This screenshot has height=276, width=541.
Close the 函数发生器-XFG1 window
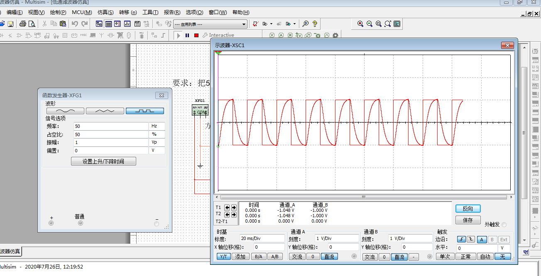click(x=162, y=96)
